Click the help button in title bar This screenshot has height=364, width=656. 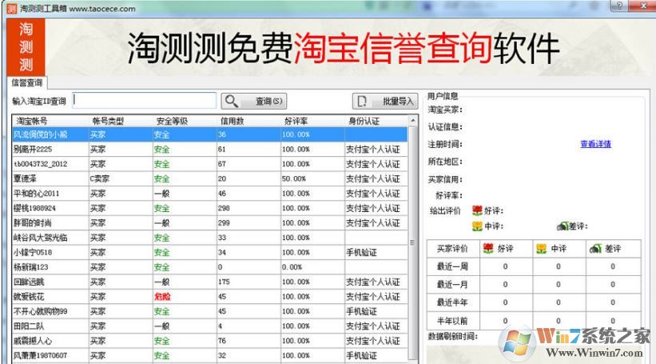coord(619,6)
